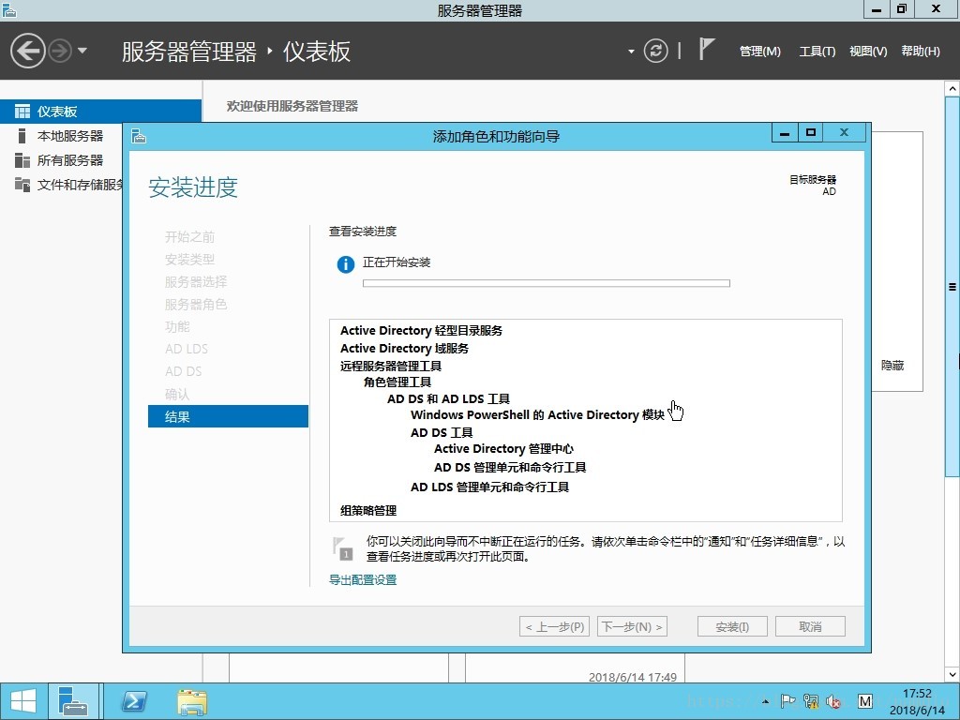Click the input method M icon in tray
Viewport: 960px width, 720px height.
coord(864,701)
